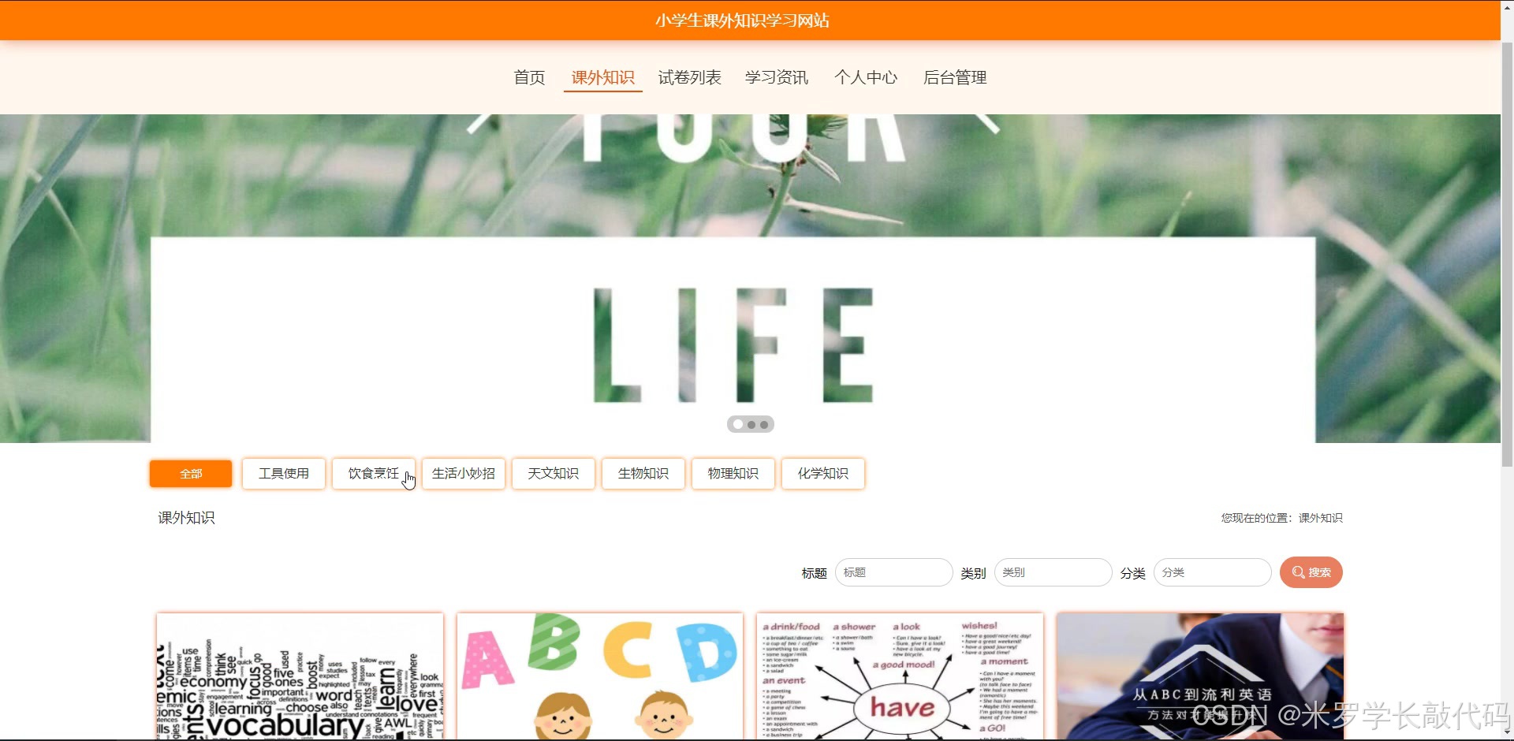
Task: Select the middle carousel indicator dot
Action: point(751,424)
